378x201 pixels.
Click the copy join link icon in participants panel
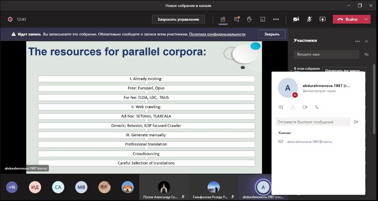[366, 55]
